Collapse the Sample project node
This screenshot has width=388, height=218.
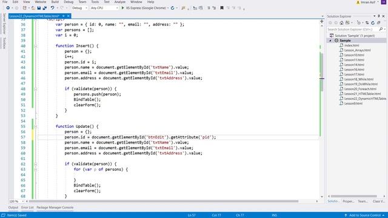pos(330,41)
